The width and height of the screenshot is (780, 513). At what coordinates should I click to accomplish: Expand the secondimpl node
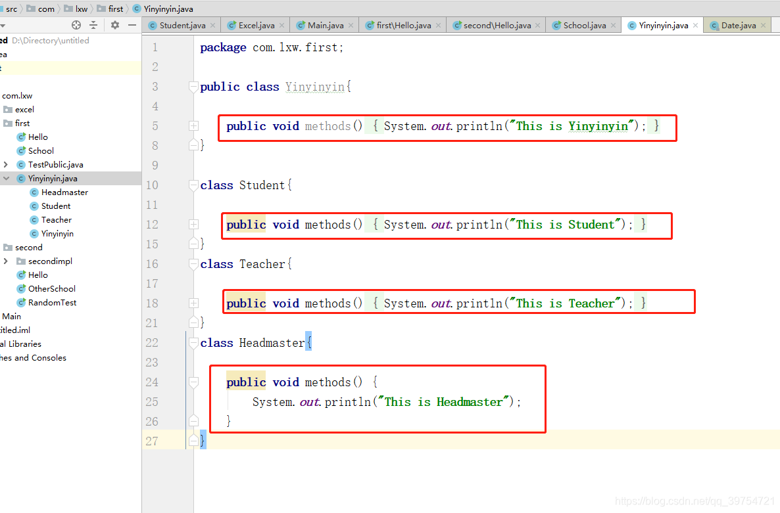7,261
